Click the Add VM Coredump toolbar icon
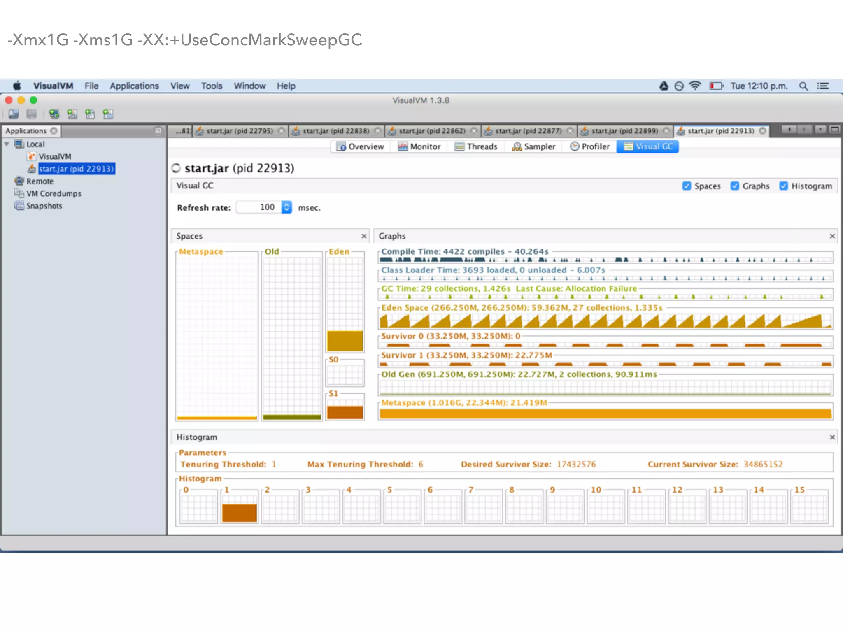 90,114
